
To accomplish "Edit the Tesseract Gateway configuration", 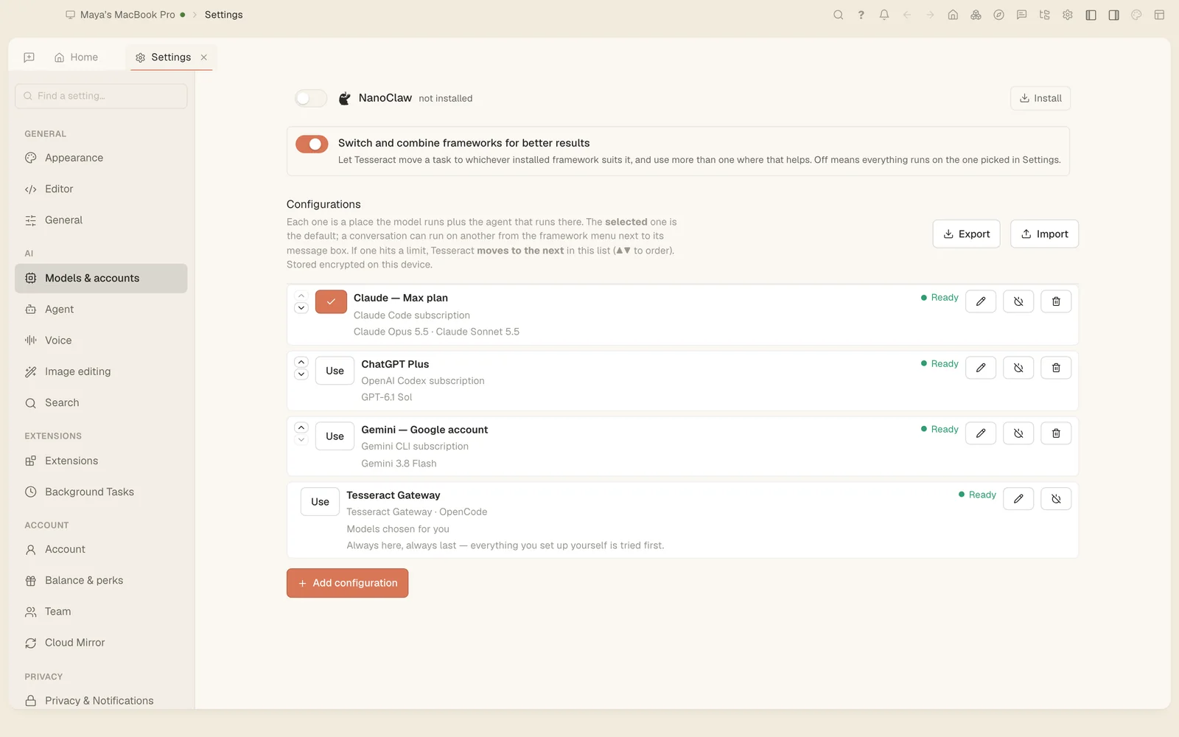I will tap(1018, 499).
